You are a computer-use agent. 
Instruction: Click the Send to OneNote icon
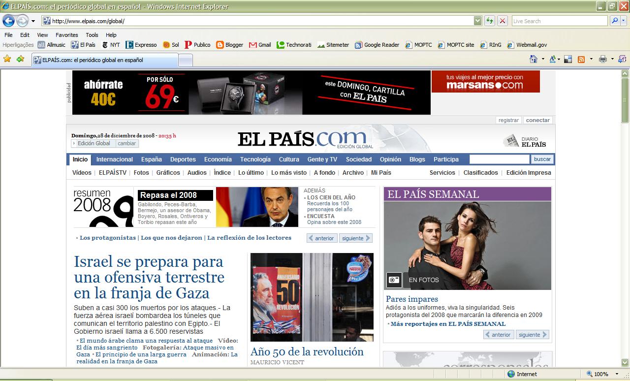coord(622,59)
